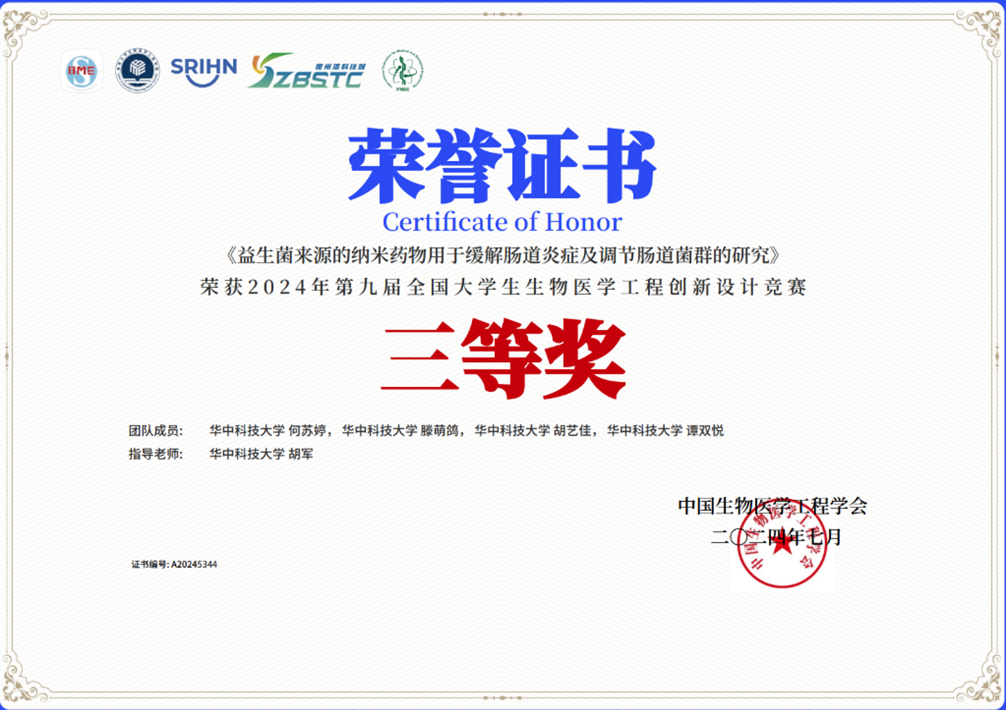Click the project title 益生菌来源的纳米药物 line
The width and height of the screenshot is (1006, 710).
(503, 256)
